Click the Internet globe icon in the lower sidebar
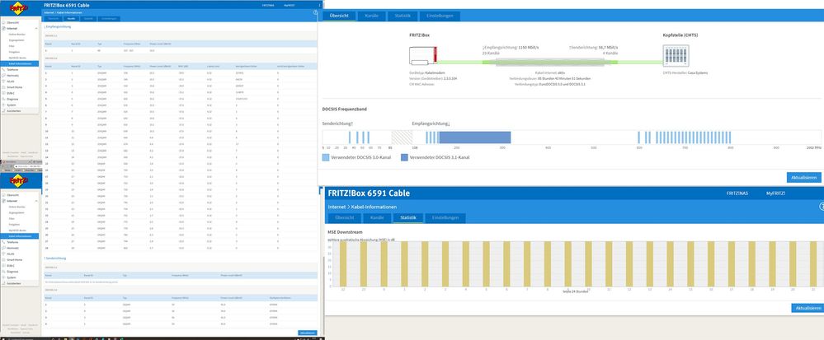Image resolution: width=824 pixels, height=340 pixels. pyautogui.click(x=3, y=201)
